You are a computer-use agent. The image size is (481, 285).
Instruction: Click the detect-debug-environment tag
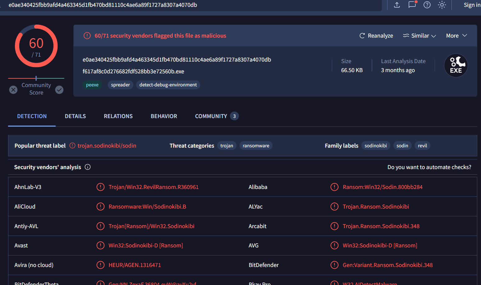(x=168, y=85)
